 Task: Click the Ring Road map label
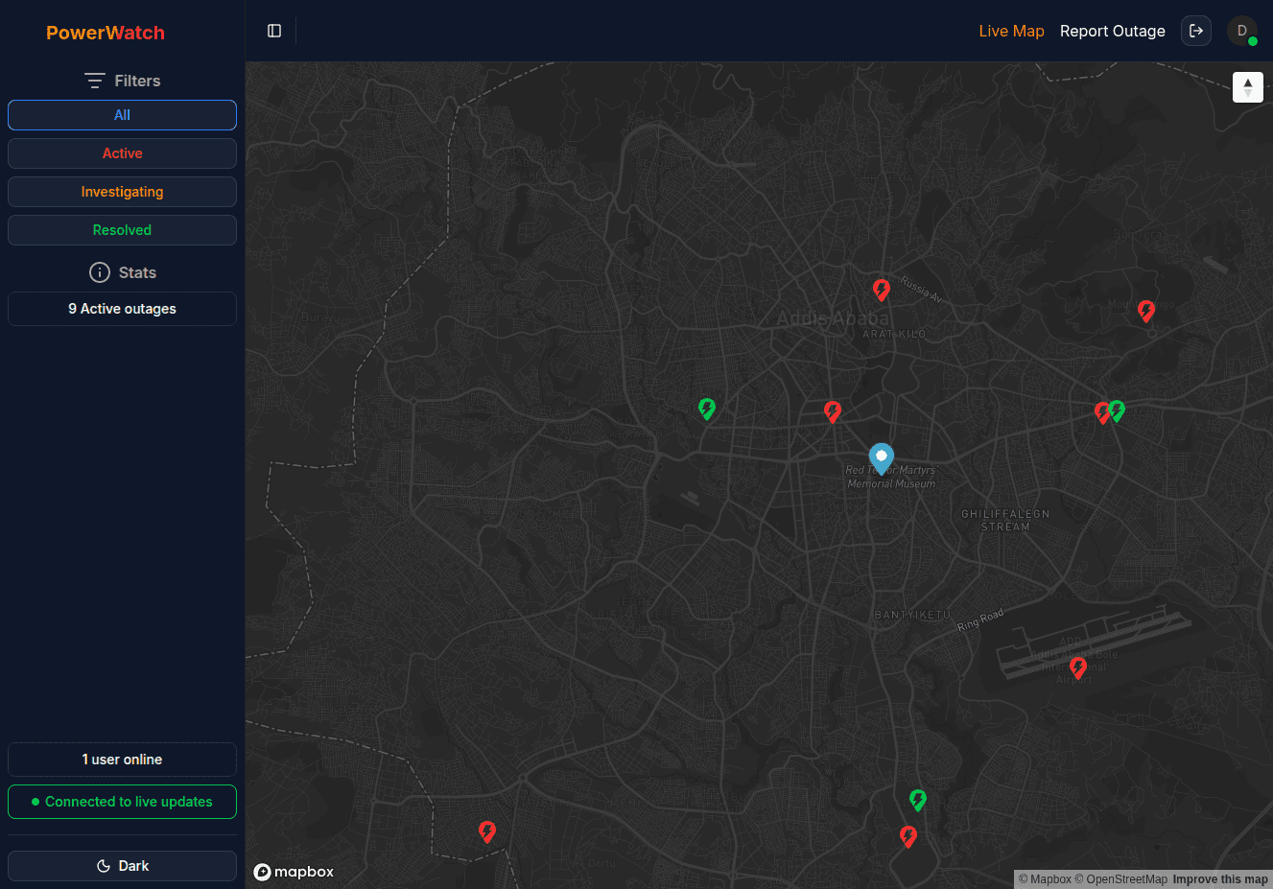point(980,620)
